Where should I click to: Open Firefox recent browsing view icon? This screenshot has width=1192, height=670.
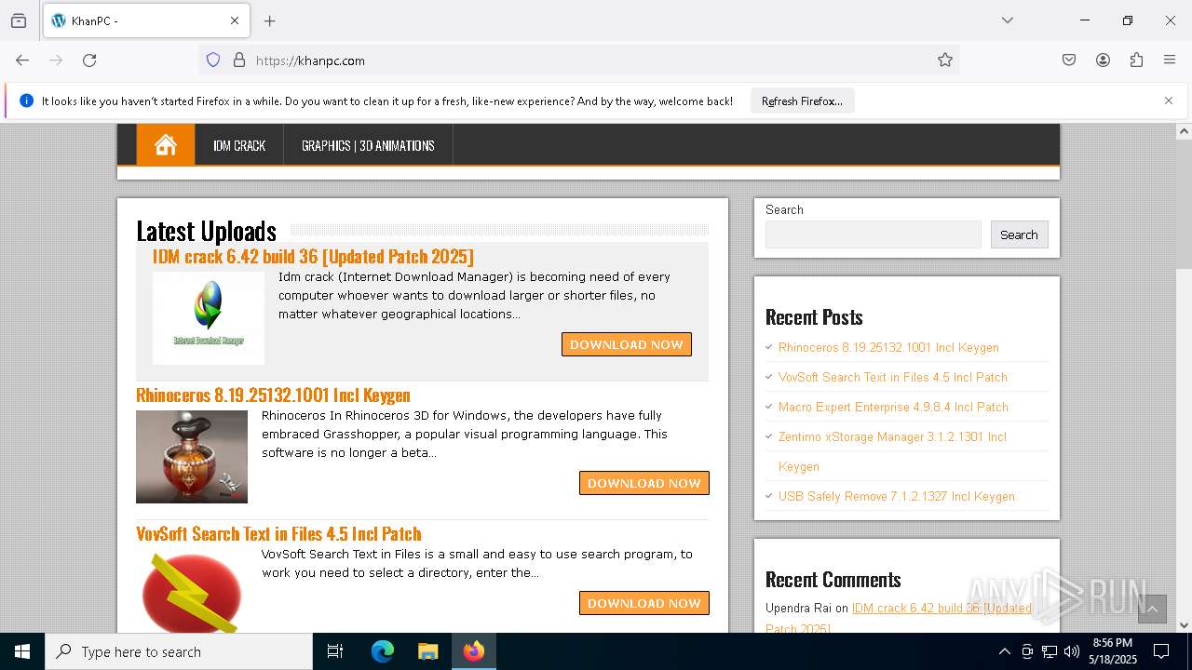click(19, 20)
